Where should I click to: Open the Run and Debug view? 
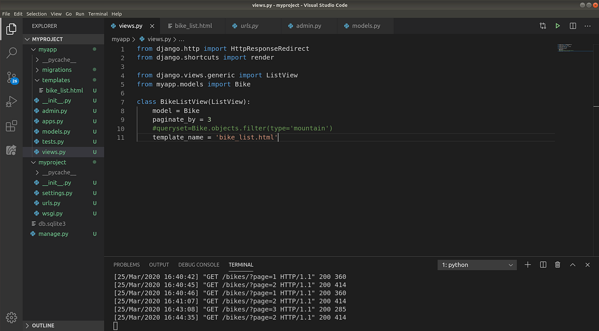click(11, 102)
